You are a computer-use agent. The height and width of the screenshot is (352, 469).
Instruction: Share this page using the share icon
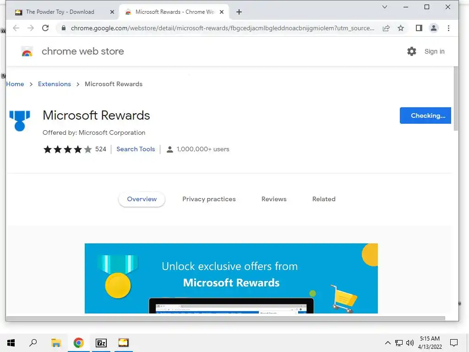coord(386,28)
